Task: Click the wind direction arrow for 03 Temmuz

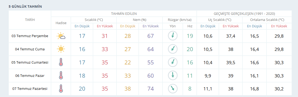Action: click(173, 36)
